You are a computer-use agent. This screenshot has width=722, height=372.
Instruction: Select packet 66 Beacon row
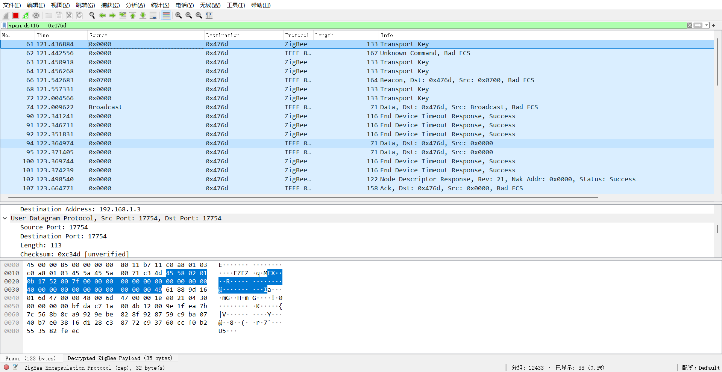pyautogui.click(x=357, y=80)
